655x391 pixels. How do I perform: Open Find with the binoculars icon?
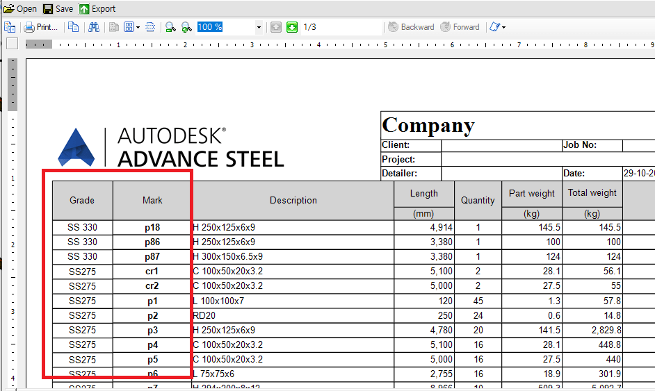[94, 27]
